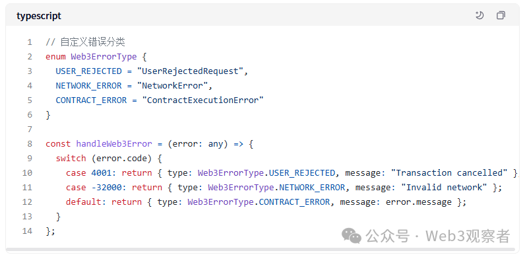Click line number 8 in the gutter
The width and height of the screenshot is (527, 257).
(30, 144)
